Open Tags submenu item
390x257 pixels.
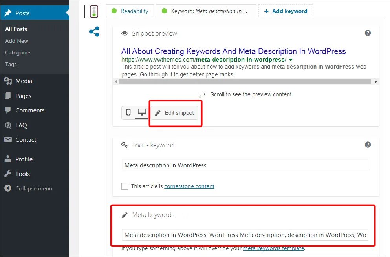[11, 64]
